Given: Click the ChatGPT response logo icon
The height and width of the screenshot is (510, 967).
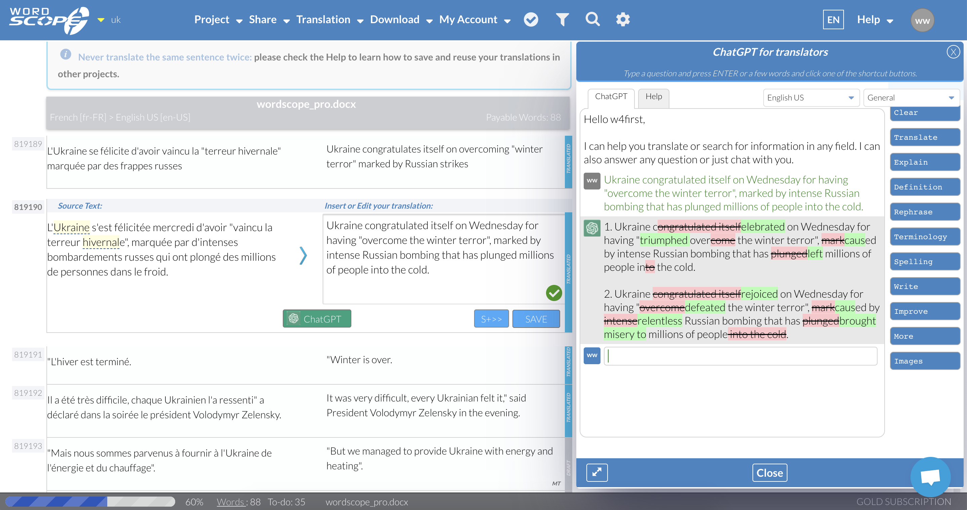Looking at the screenshot, I should pyautogui.click(x=592, y=228).
